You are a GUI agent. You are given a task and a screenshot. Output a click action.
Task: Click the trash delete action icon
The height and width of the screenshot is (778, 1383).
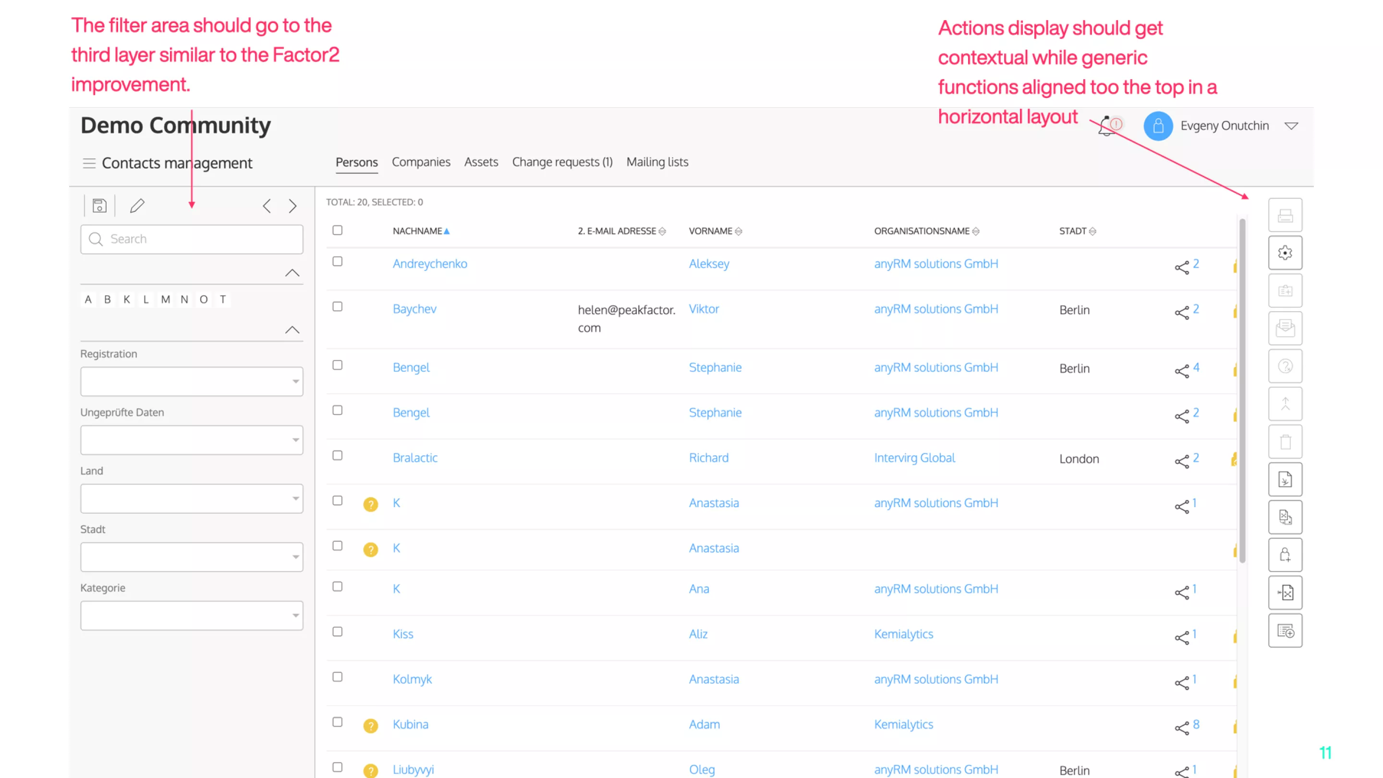click(1285, 442)
